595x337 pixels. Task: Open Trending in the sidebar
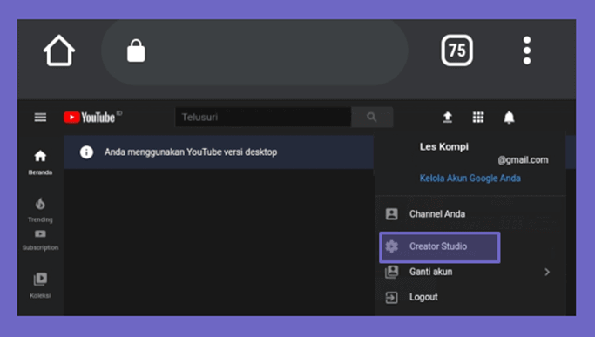pos(40,210)
